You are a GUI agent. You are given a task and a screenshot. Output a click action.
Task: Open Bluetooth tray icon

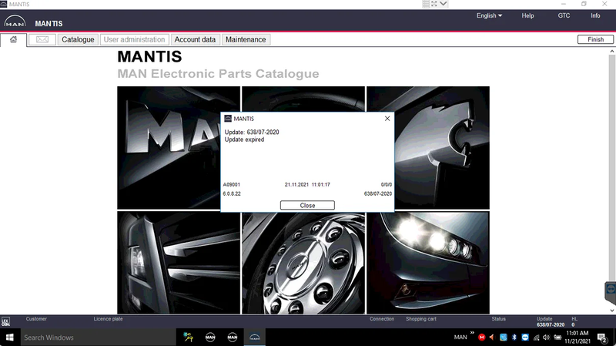click(514, 338)
